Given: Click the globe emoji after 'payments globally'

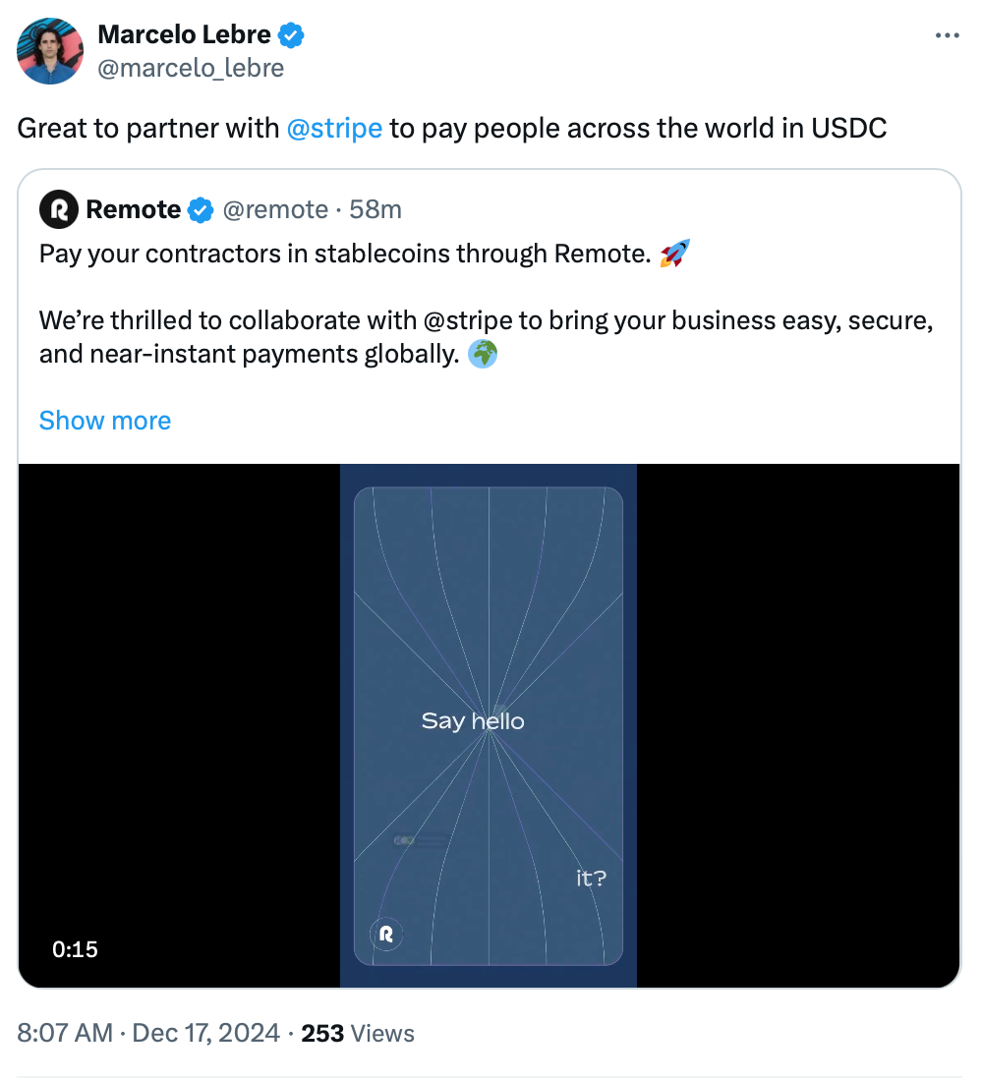Looking at the screenshot, I should (483, 353).
